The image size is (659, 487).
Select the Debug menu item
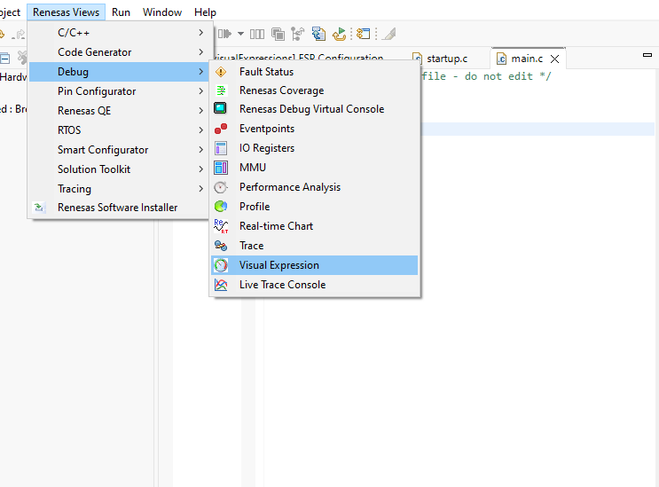(x=119, y=72)
